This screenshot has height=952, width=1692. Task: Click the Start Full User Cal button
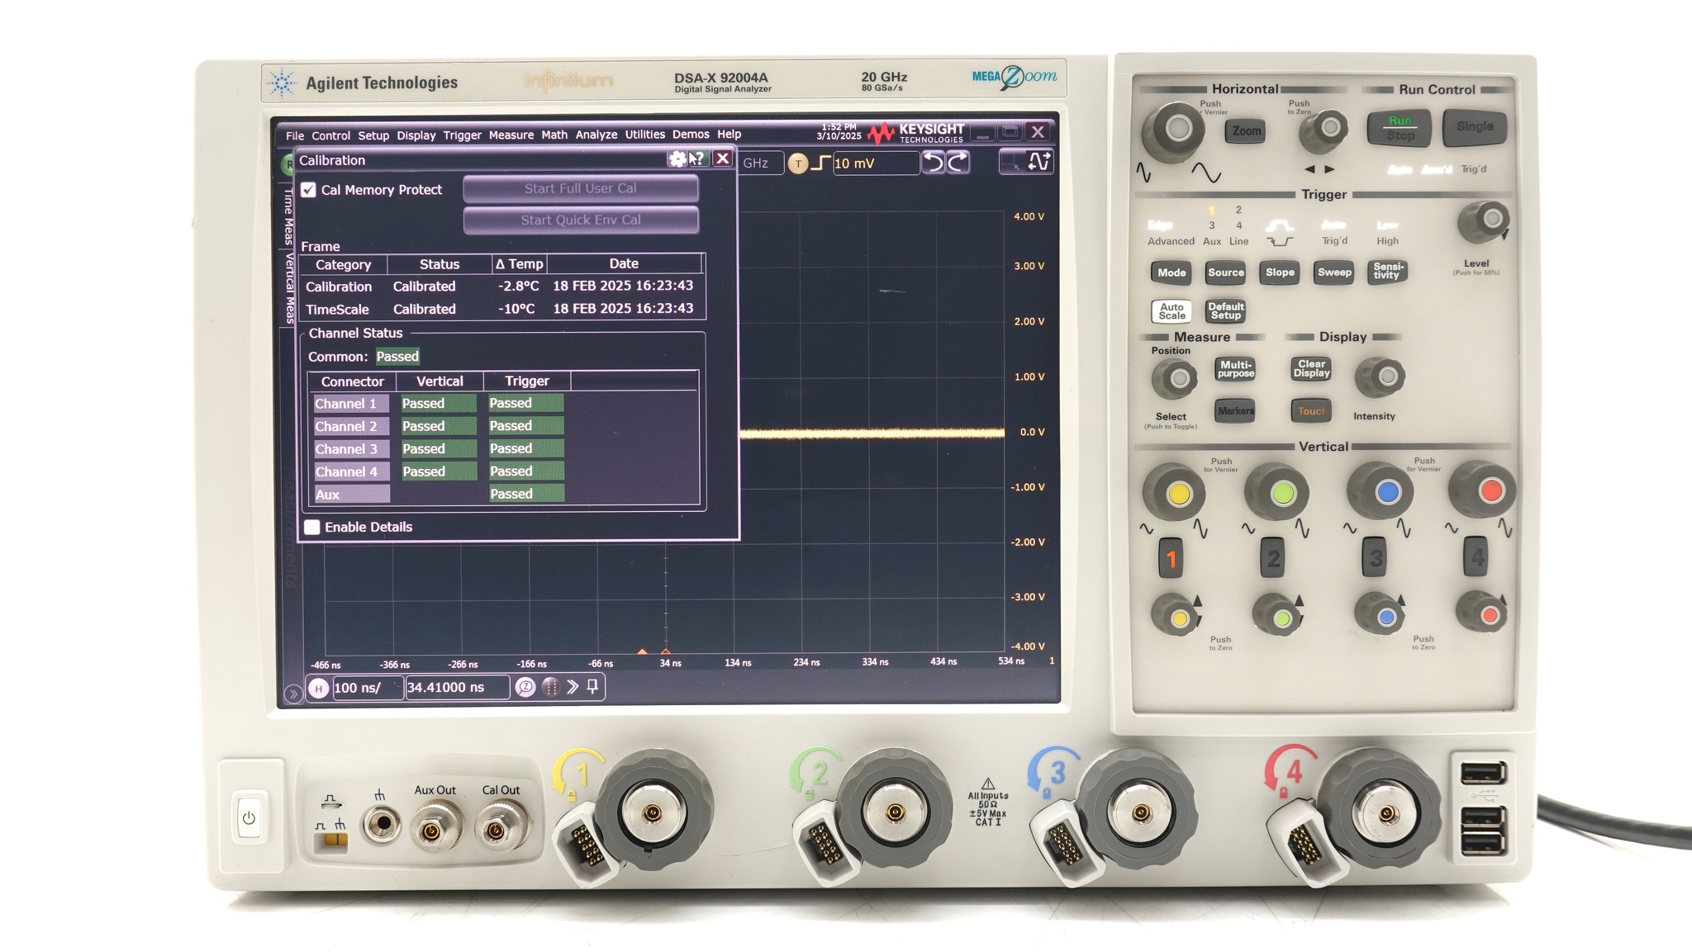coord(581,188)
